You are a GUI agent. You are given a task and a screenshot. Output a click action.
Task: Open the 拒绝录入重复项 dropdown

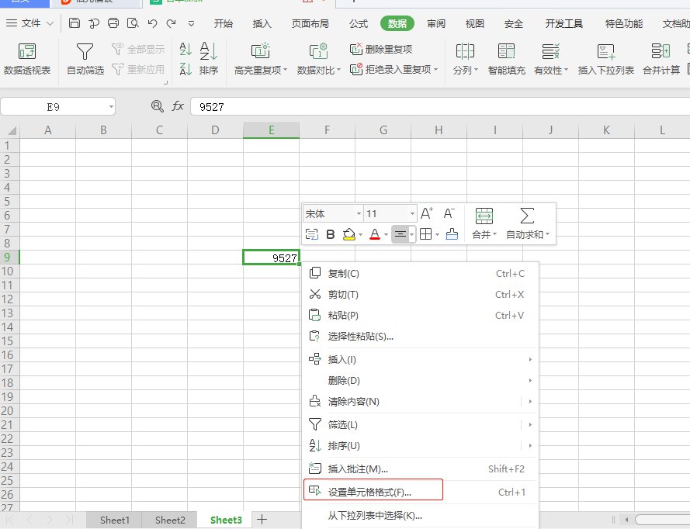[435, 70]
